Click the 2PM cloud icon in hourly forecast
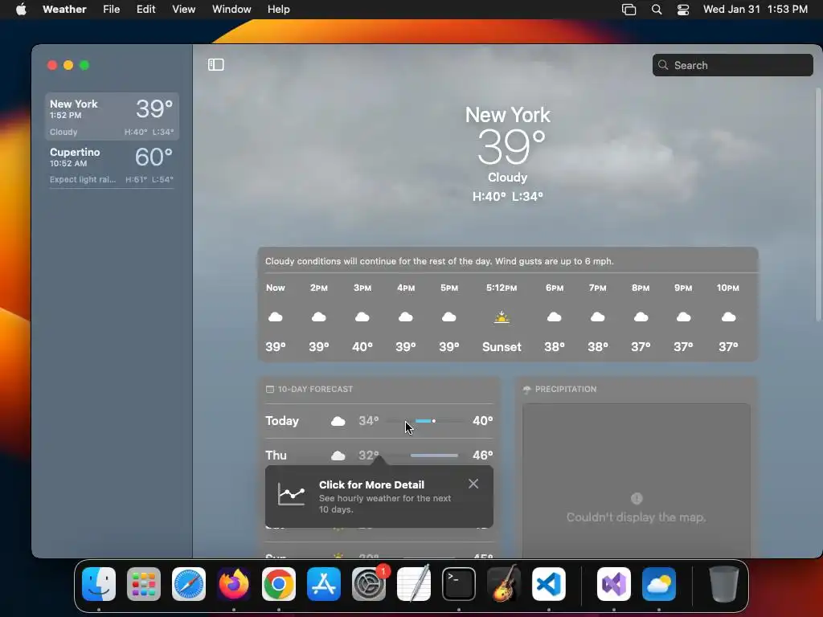Image resolution: width=823 pixels, height=617 pixels. pyautogui.click(x=318, y=317)
